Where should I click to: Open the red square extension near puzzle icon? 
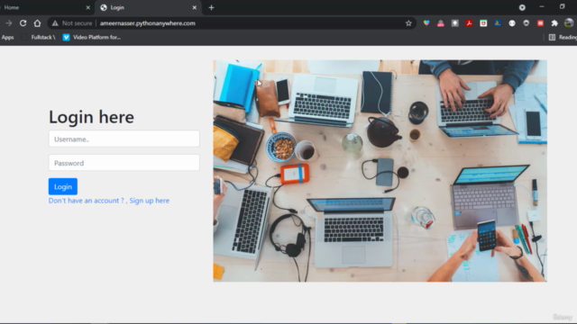(540, 23)
